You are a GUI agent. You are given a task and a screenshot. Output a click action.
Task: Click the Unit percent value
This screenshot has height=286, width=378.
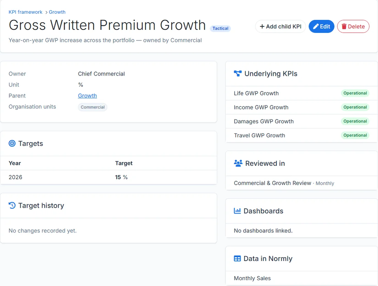[x=80, y=85]
